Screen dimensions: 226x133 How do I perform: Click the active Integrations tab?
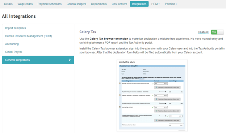[x=139, y=4]
